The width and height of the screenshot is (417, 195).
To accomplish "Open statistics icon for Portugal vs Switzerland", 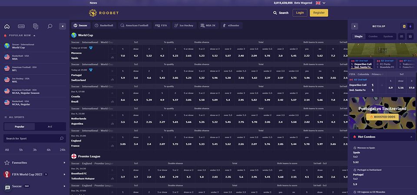I will coord(112,79).
